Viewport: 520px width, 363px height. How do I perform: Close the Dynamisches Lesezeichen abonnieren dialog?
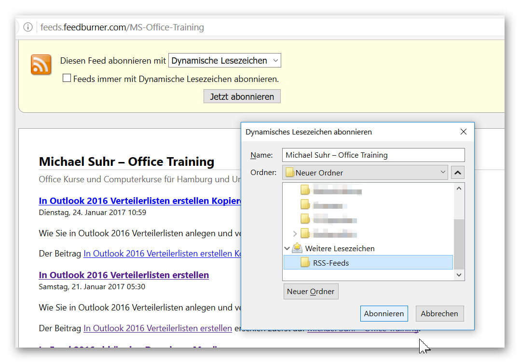click(x=463, y=132)
